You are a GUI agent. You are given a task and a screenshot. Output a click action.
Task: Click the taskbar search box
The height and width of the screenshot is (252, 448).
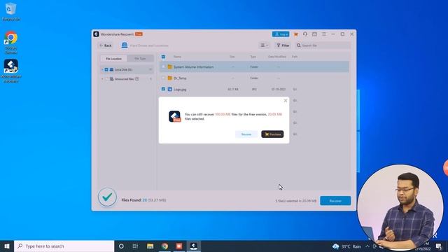point(64,246)
